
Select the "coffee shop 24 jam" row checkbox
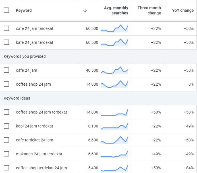(6, 84)
